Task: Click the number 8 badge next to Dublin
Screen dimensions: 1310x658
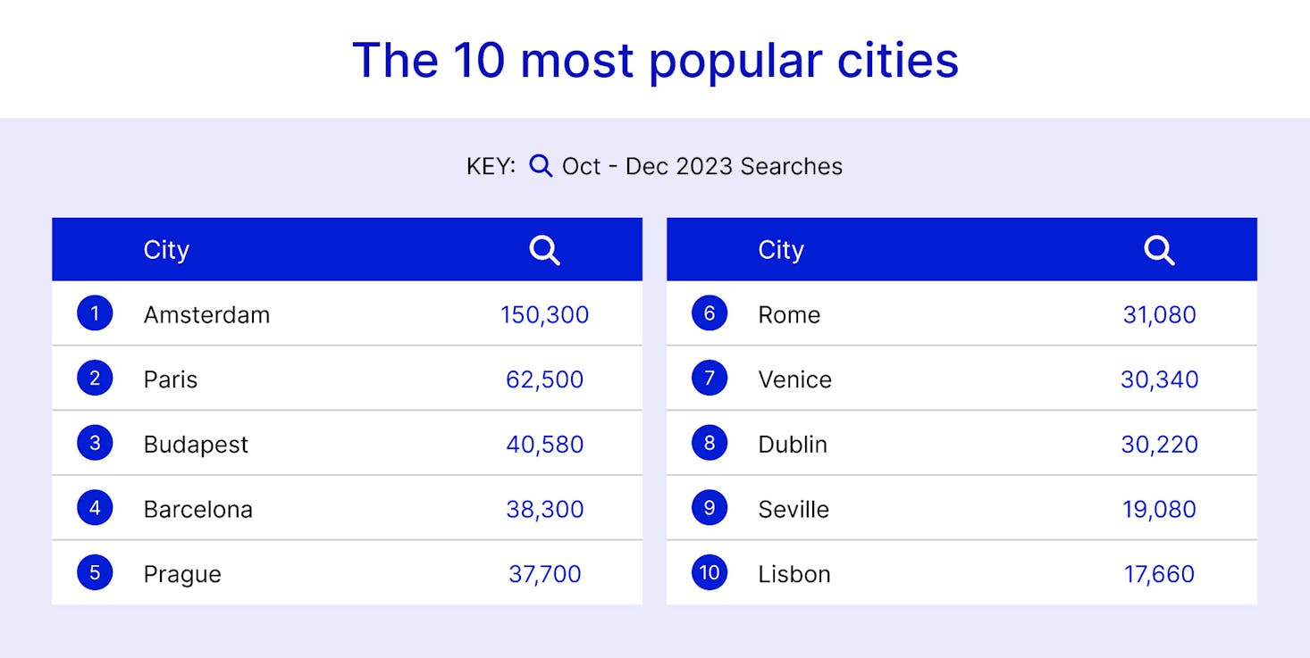Action: 710,444
